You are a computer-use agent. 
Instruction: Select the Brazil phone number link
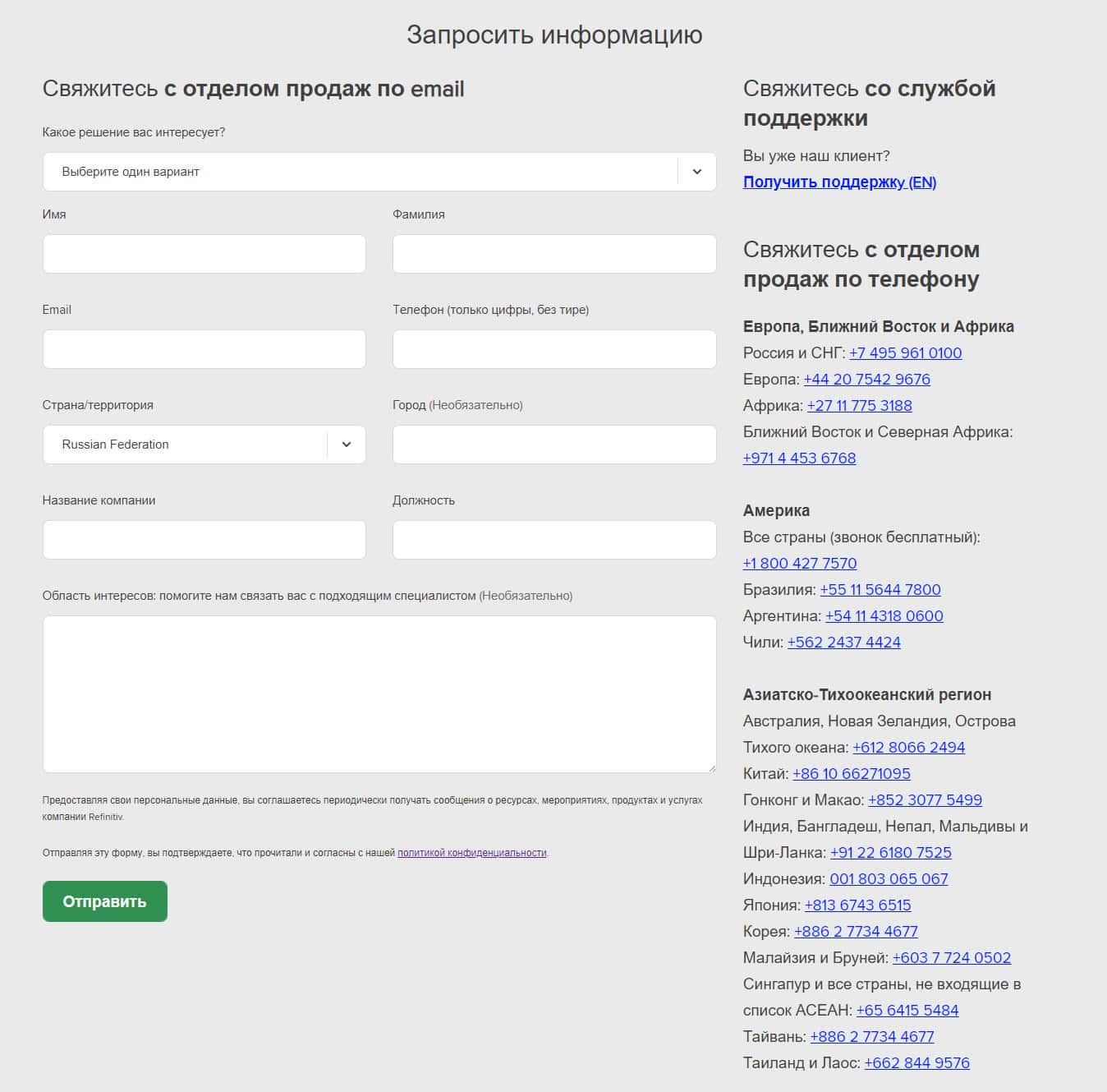tap(880, 589)
